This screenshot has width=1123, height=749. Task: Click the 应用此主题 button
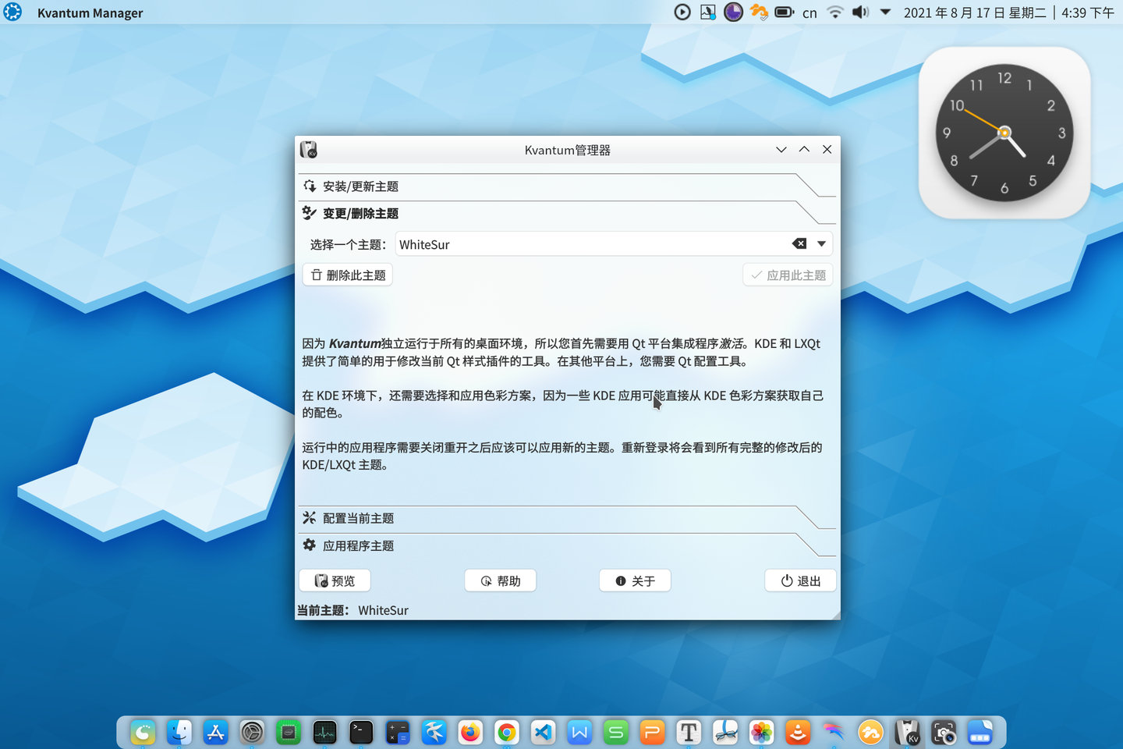pos(788,275)
